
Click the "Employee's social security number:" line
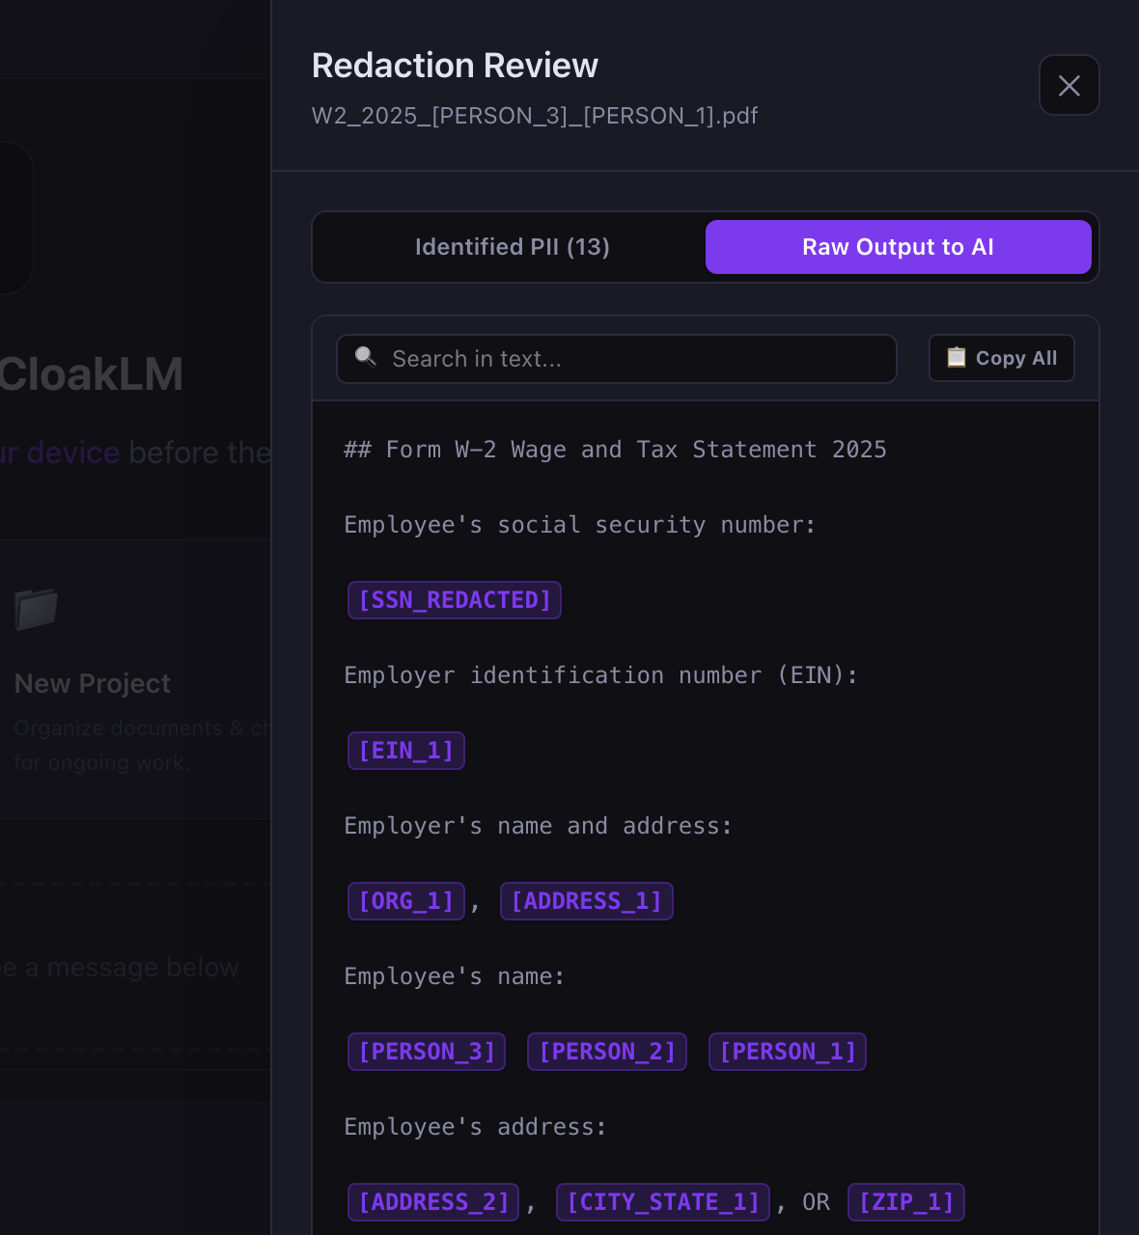pyautogui.click(x=580, y=525)
